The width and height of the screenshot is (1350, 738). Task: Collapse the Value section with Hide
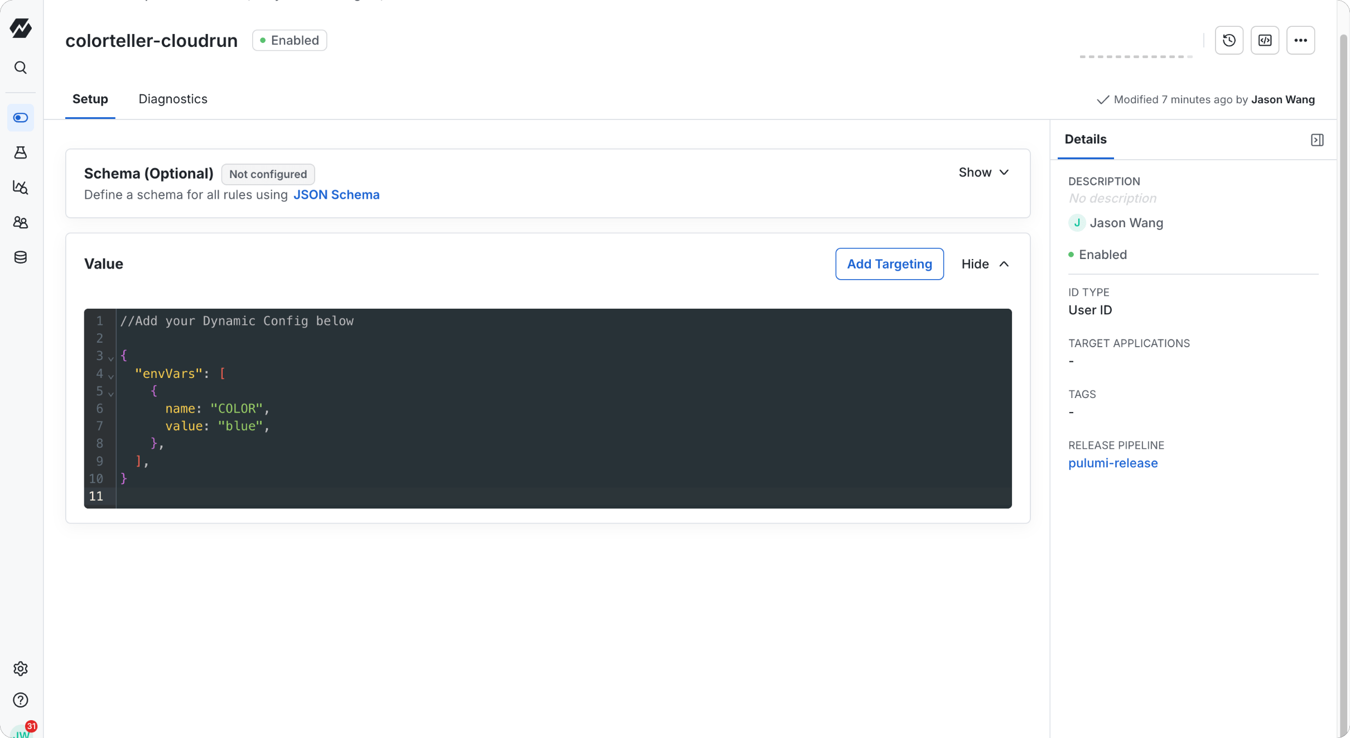[985, 264]
